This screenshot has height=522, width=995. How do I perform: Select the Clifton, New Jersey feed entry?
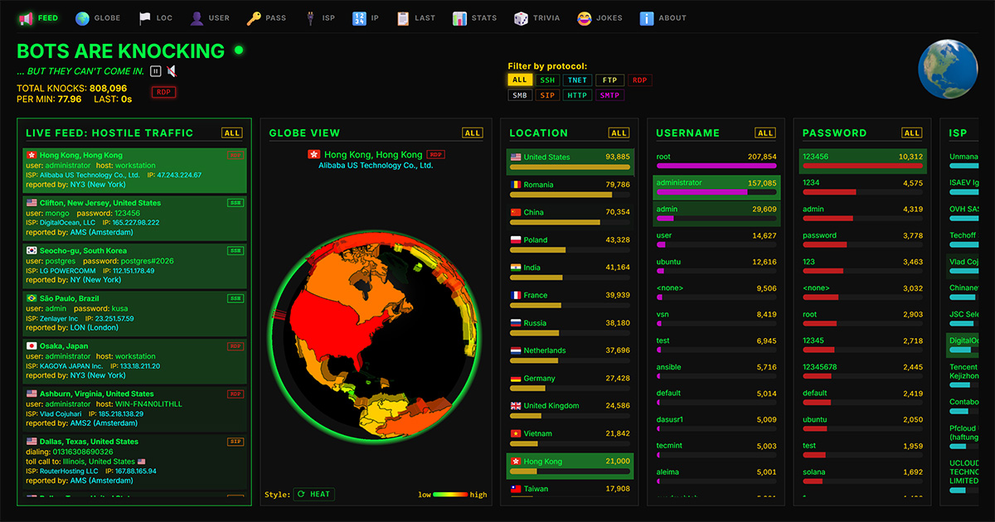coord(134,218)
